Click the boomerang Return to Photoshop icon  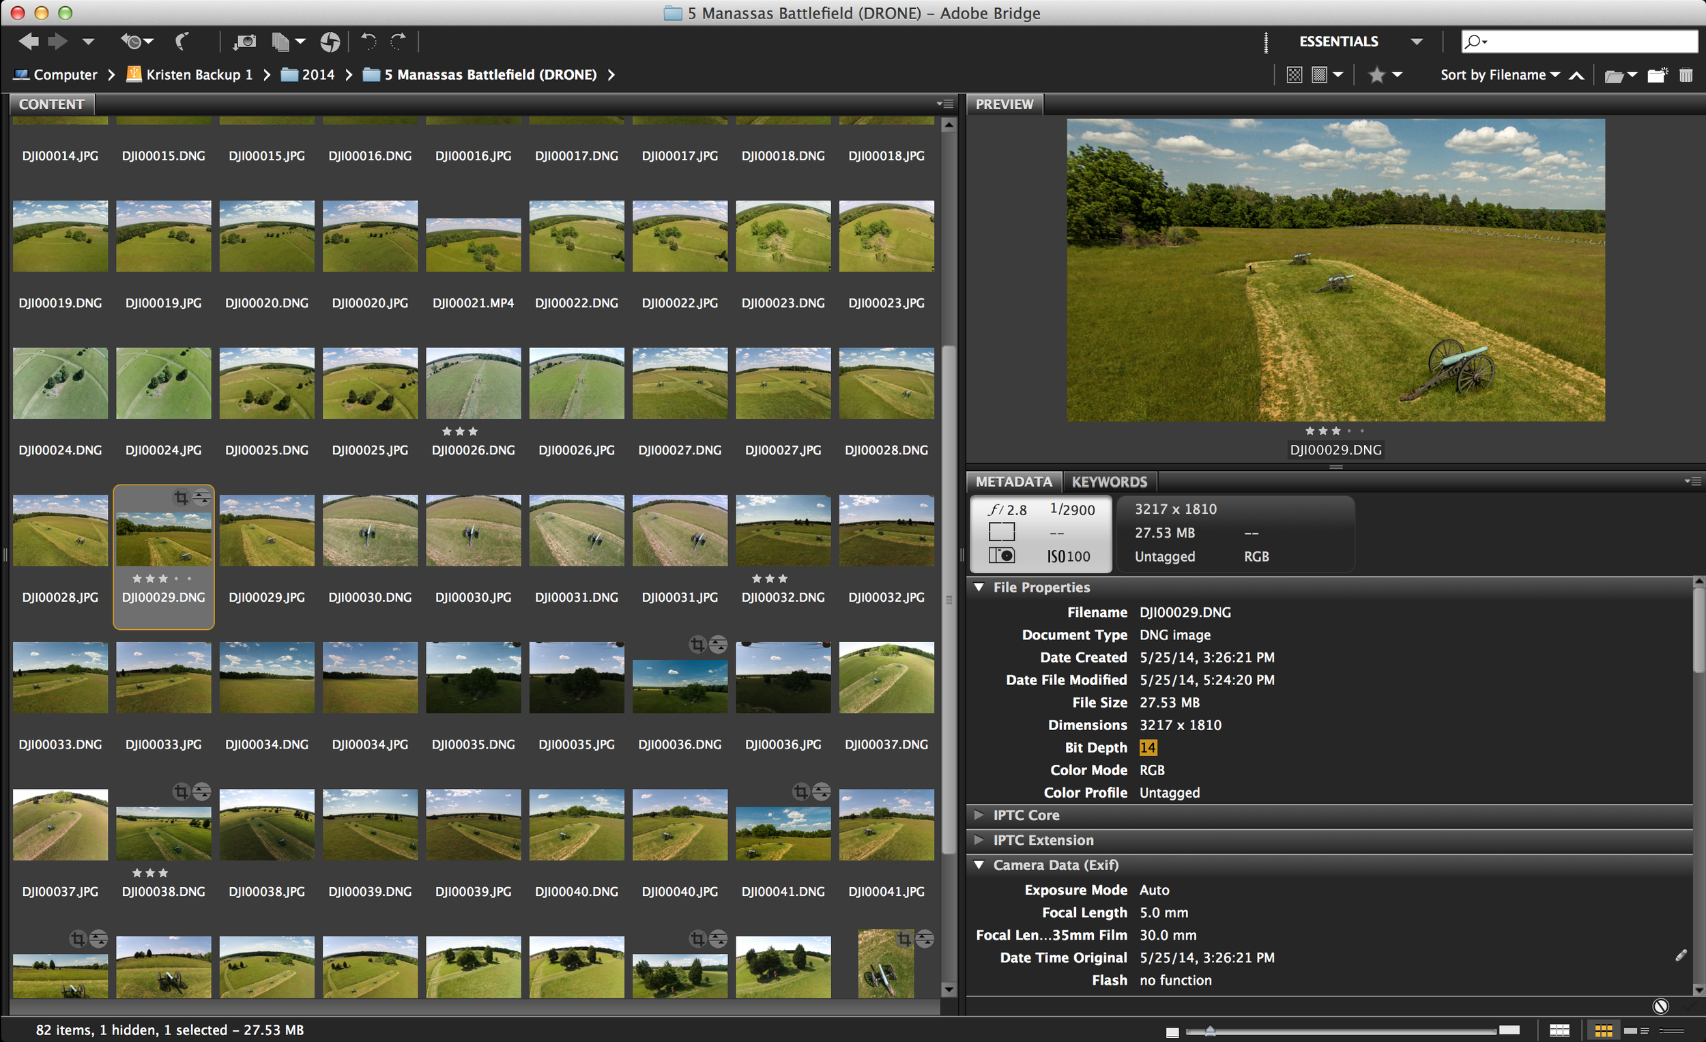pos(182,42)
